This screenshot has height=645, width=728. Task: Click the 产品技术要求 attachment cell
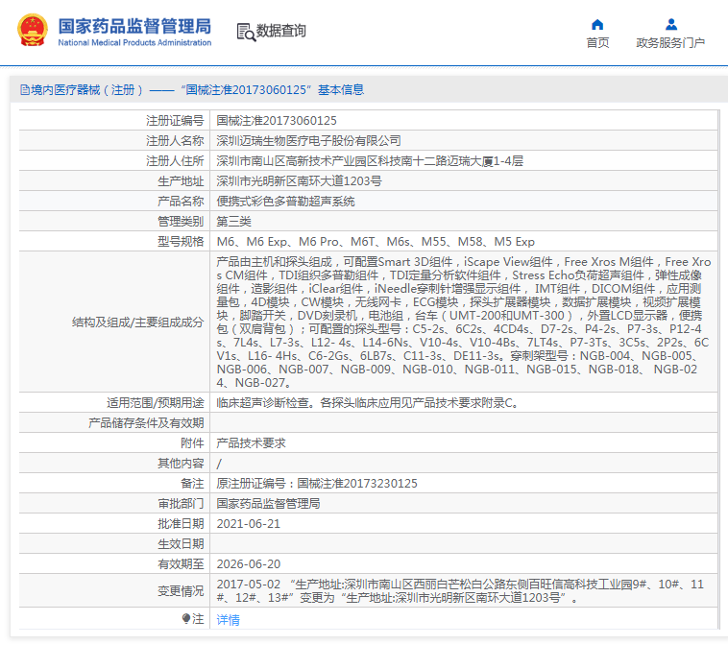point(251,442)
